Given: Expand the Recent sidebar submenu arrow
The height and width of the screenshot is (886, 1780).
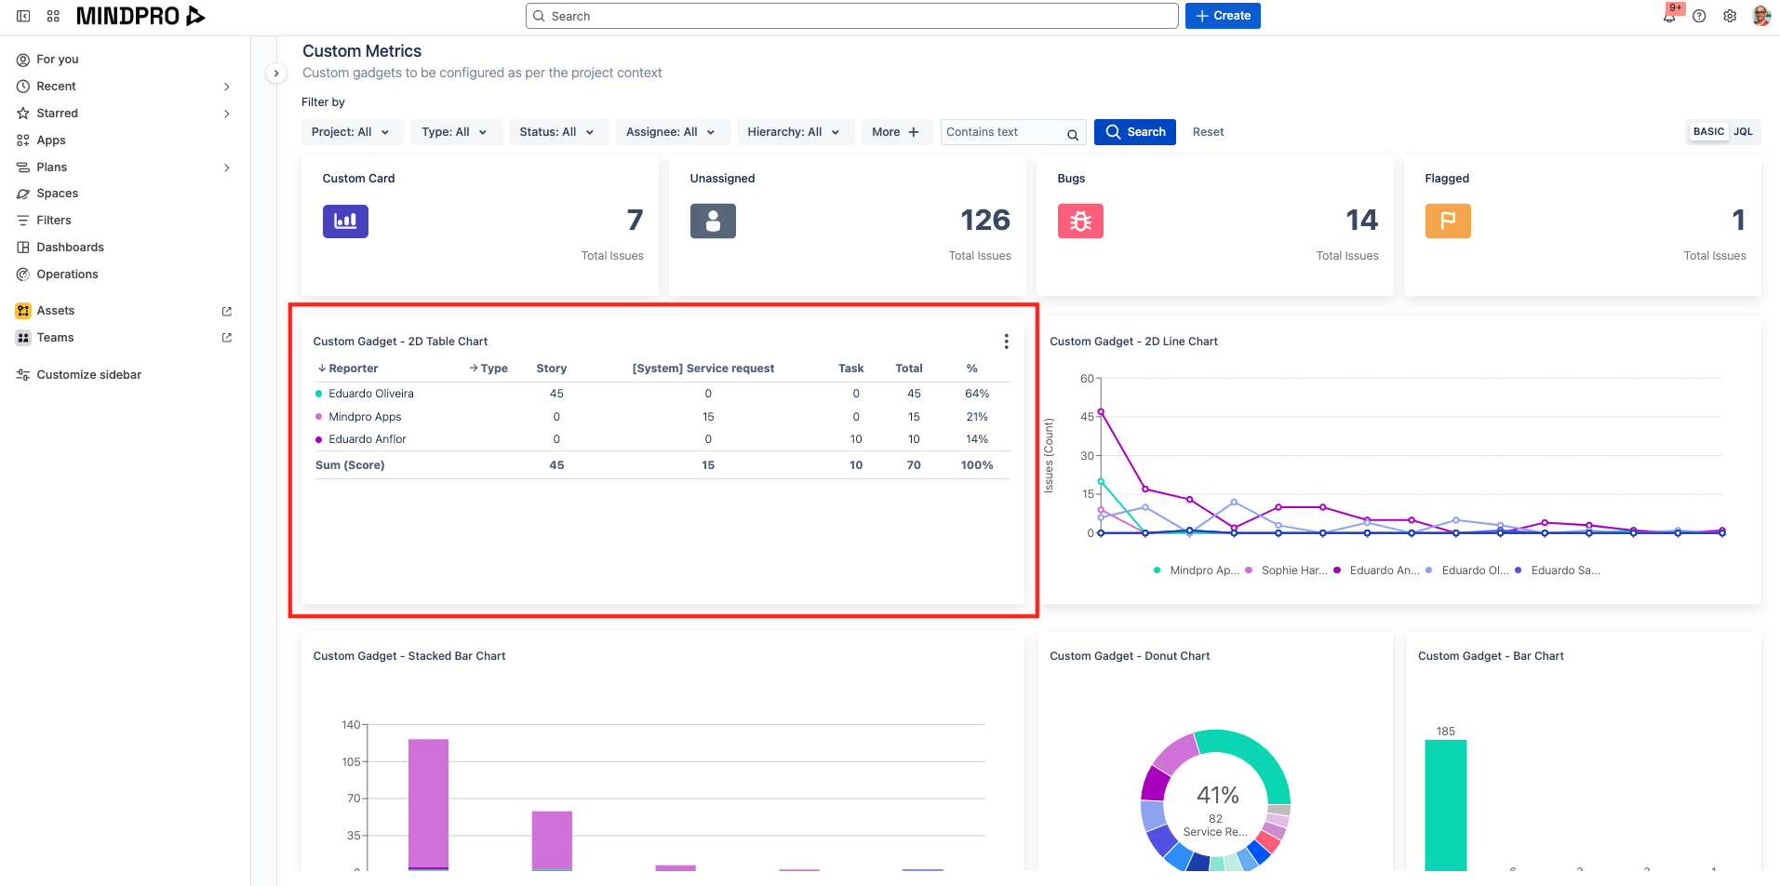Looking at the screenshot, I should click(226, 87).
